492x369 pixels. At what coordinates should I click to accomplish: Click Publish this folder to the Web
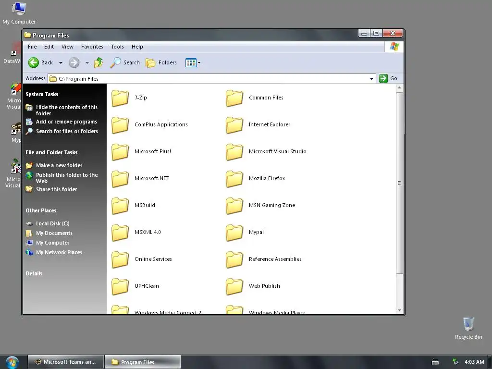(66, 178)
